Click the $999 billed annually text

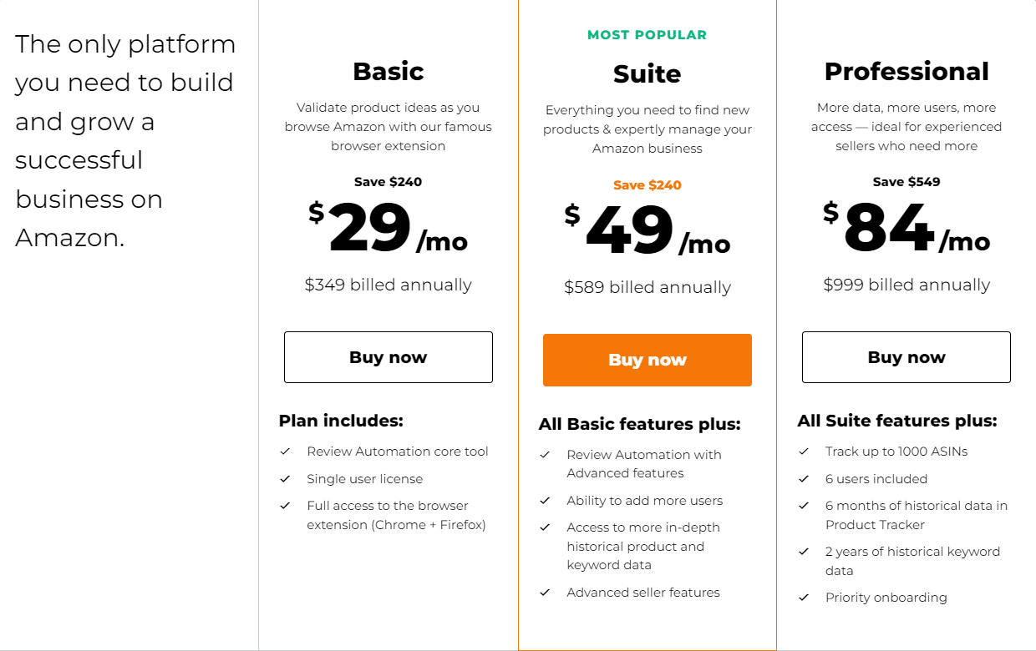pos(906,285)
